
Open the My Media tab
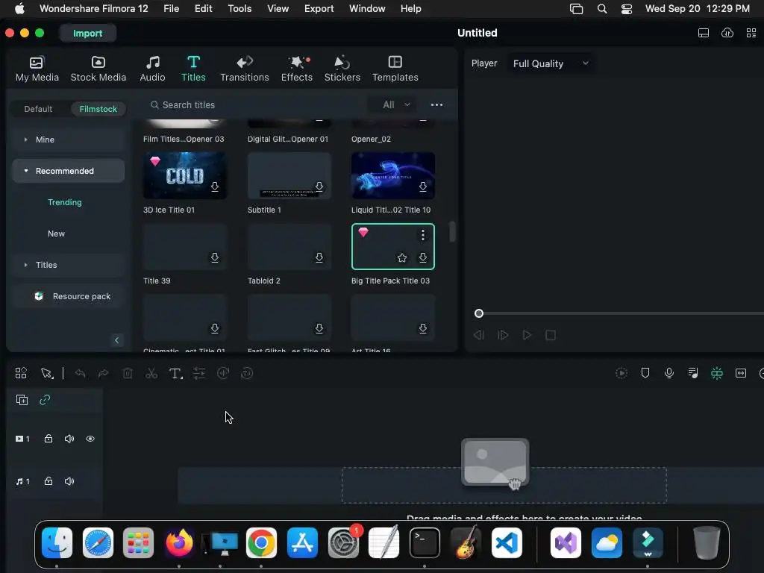[37, 69]
